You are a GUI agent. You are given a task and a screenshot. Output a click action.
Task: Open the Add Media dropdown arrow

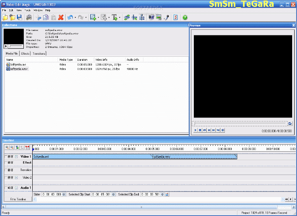98,18
